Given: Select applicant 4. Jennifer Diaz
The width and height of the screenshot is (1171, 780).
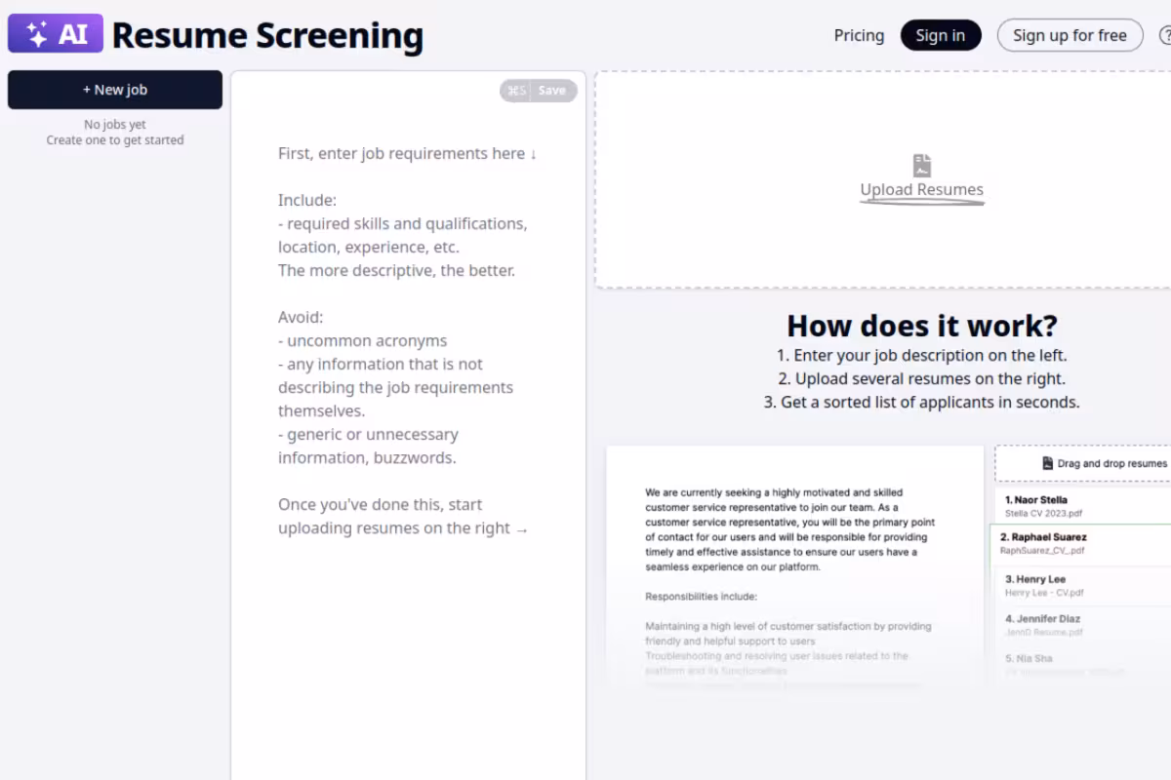Looking at the screenshot, I should click(1083, 625).
